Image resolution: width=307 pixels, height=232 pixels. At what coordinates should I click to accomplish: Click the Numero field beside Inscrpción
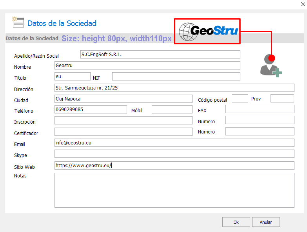[260, 120]
